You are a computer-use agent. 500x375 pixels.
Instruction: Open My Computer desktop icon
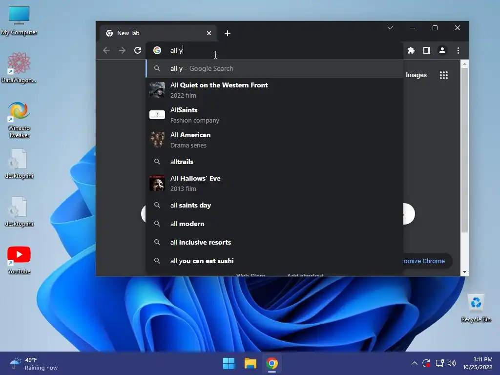pyautogui.click(x=19, y=21)
